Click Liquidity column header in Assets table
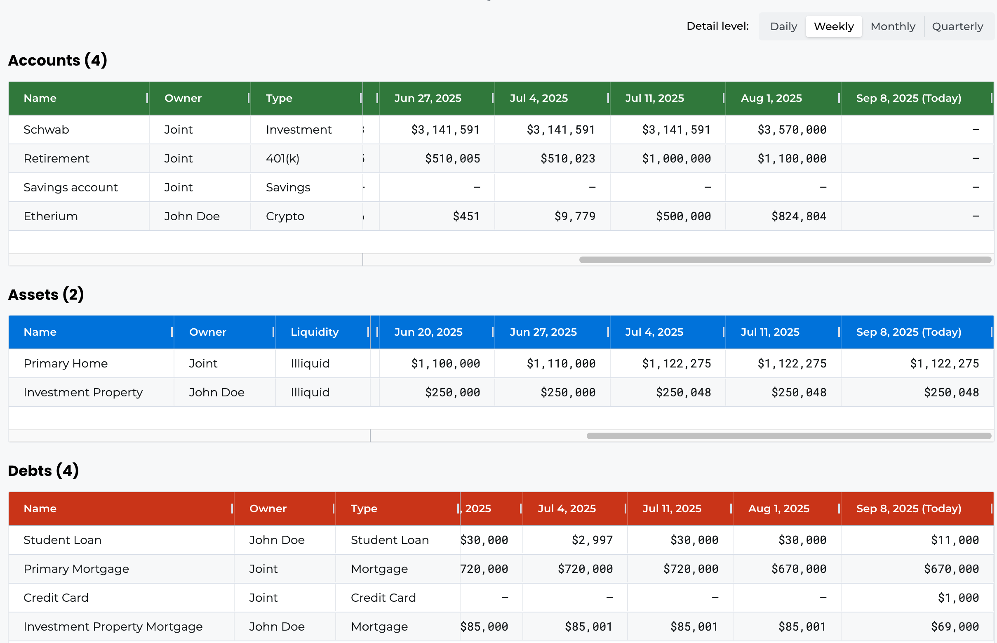 [314, 332]
